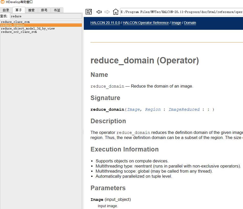Click the splitter handle between the panes
The height and width of the screenshot is (209, 243).
[83, 132]
